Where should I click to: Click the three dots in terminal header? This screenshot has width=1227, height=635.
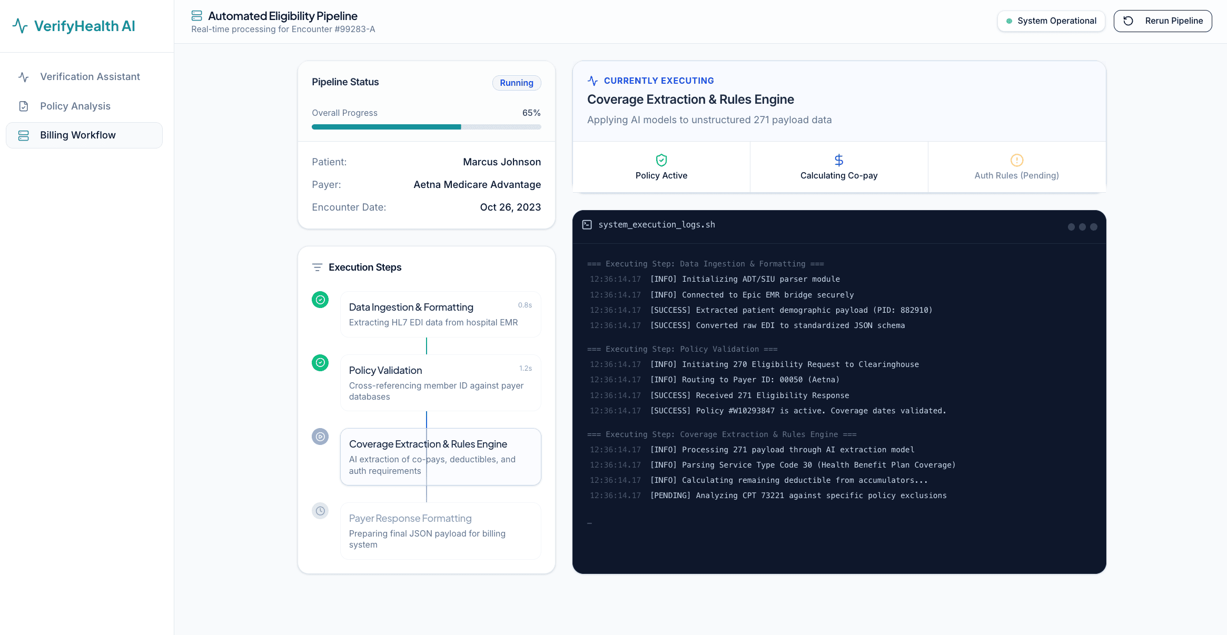1082,227
